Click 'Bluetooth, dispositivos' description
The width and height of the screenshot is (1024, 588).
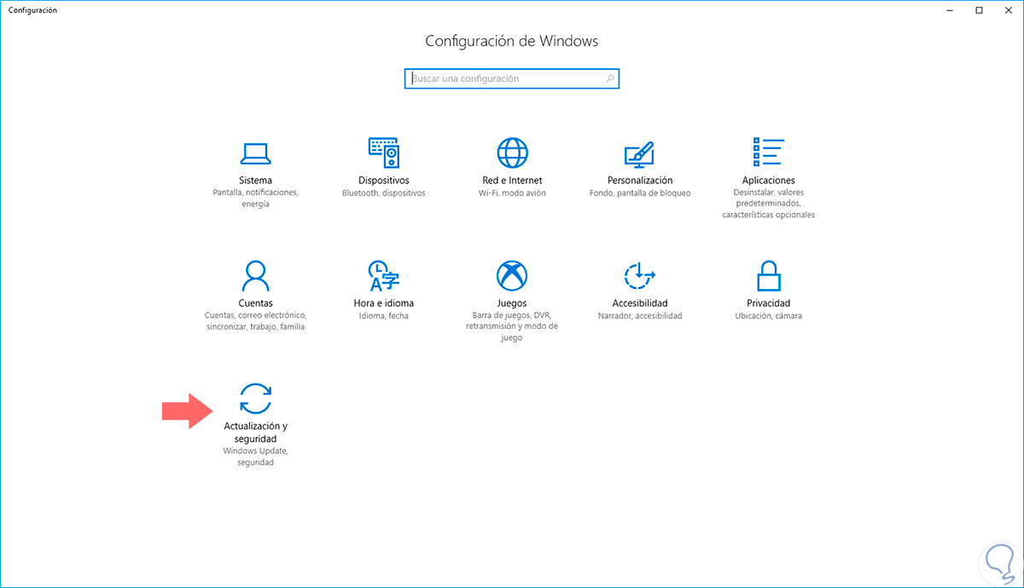pos(384,193)
